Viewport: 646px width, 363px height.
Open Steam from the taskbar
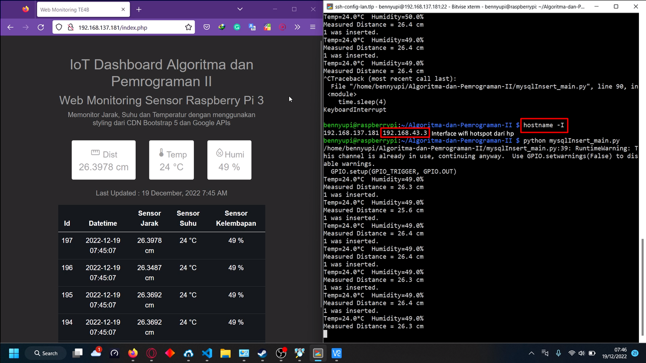point(262,353)
